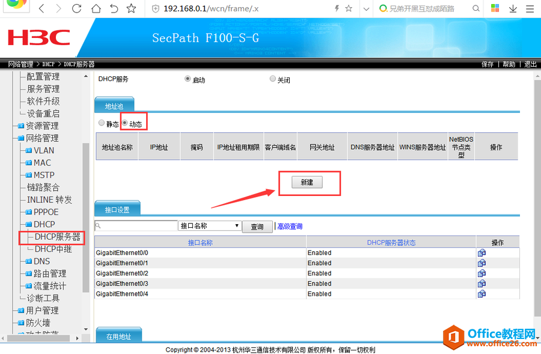
Task: Switch to the 接口设置 tab
Action: pos(117,209)
